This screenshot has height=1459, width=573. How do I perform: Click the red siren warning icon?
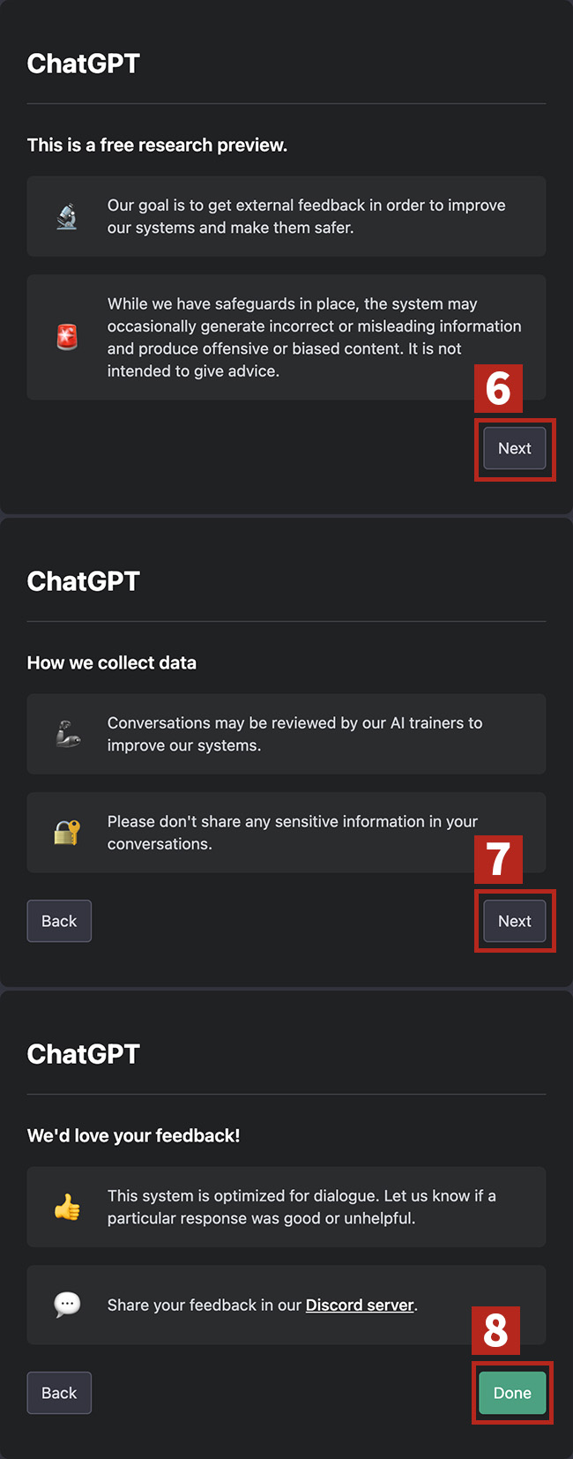[67, 337]
